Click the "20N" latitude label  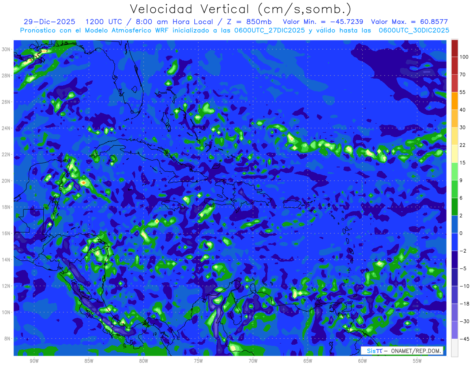(6, 181)
